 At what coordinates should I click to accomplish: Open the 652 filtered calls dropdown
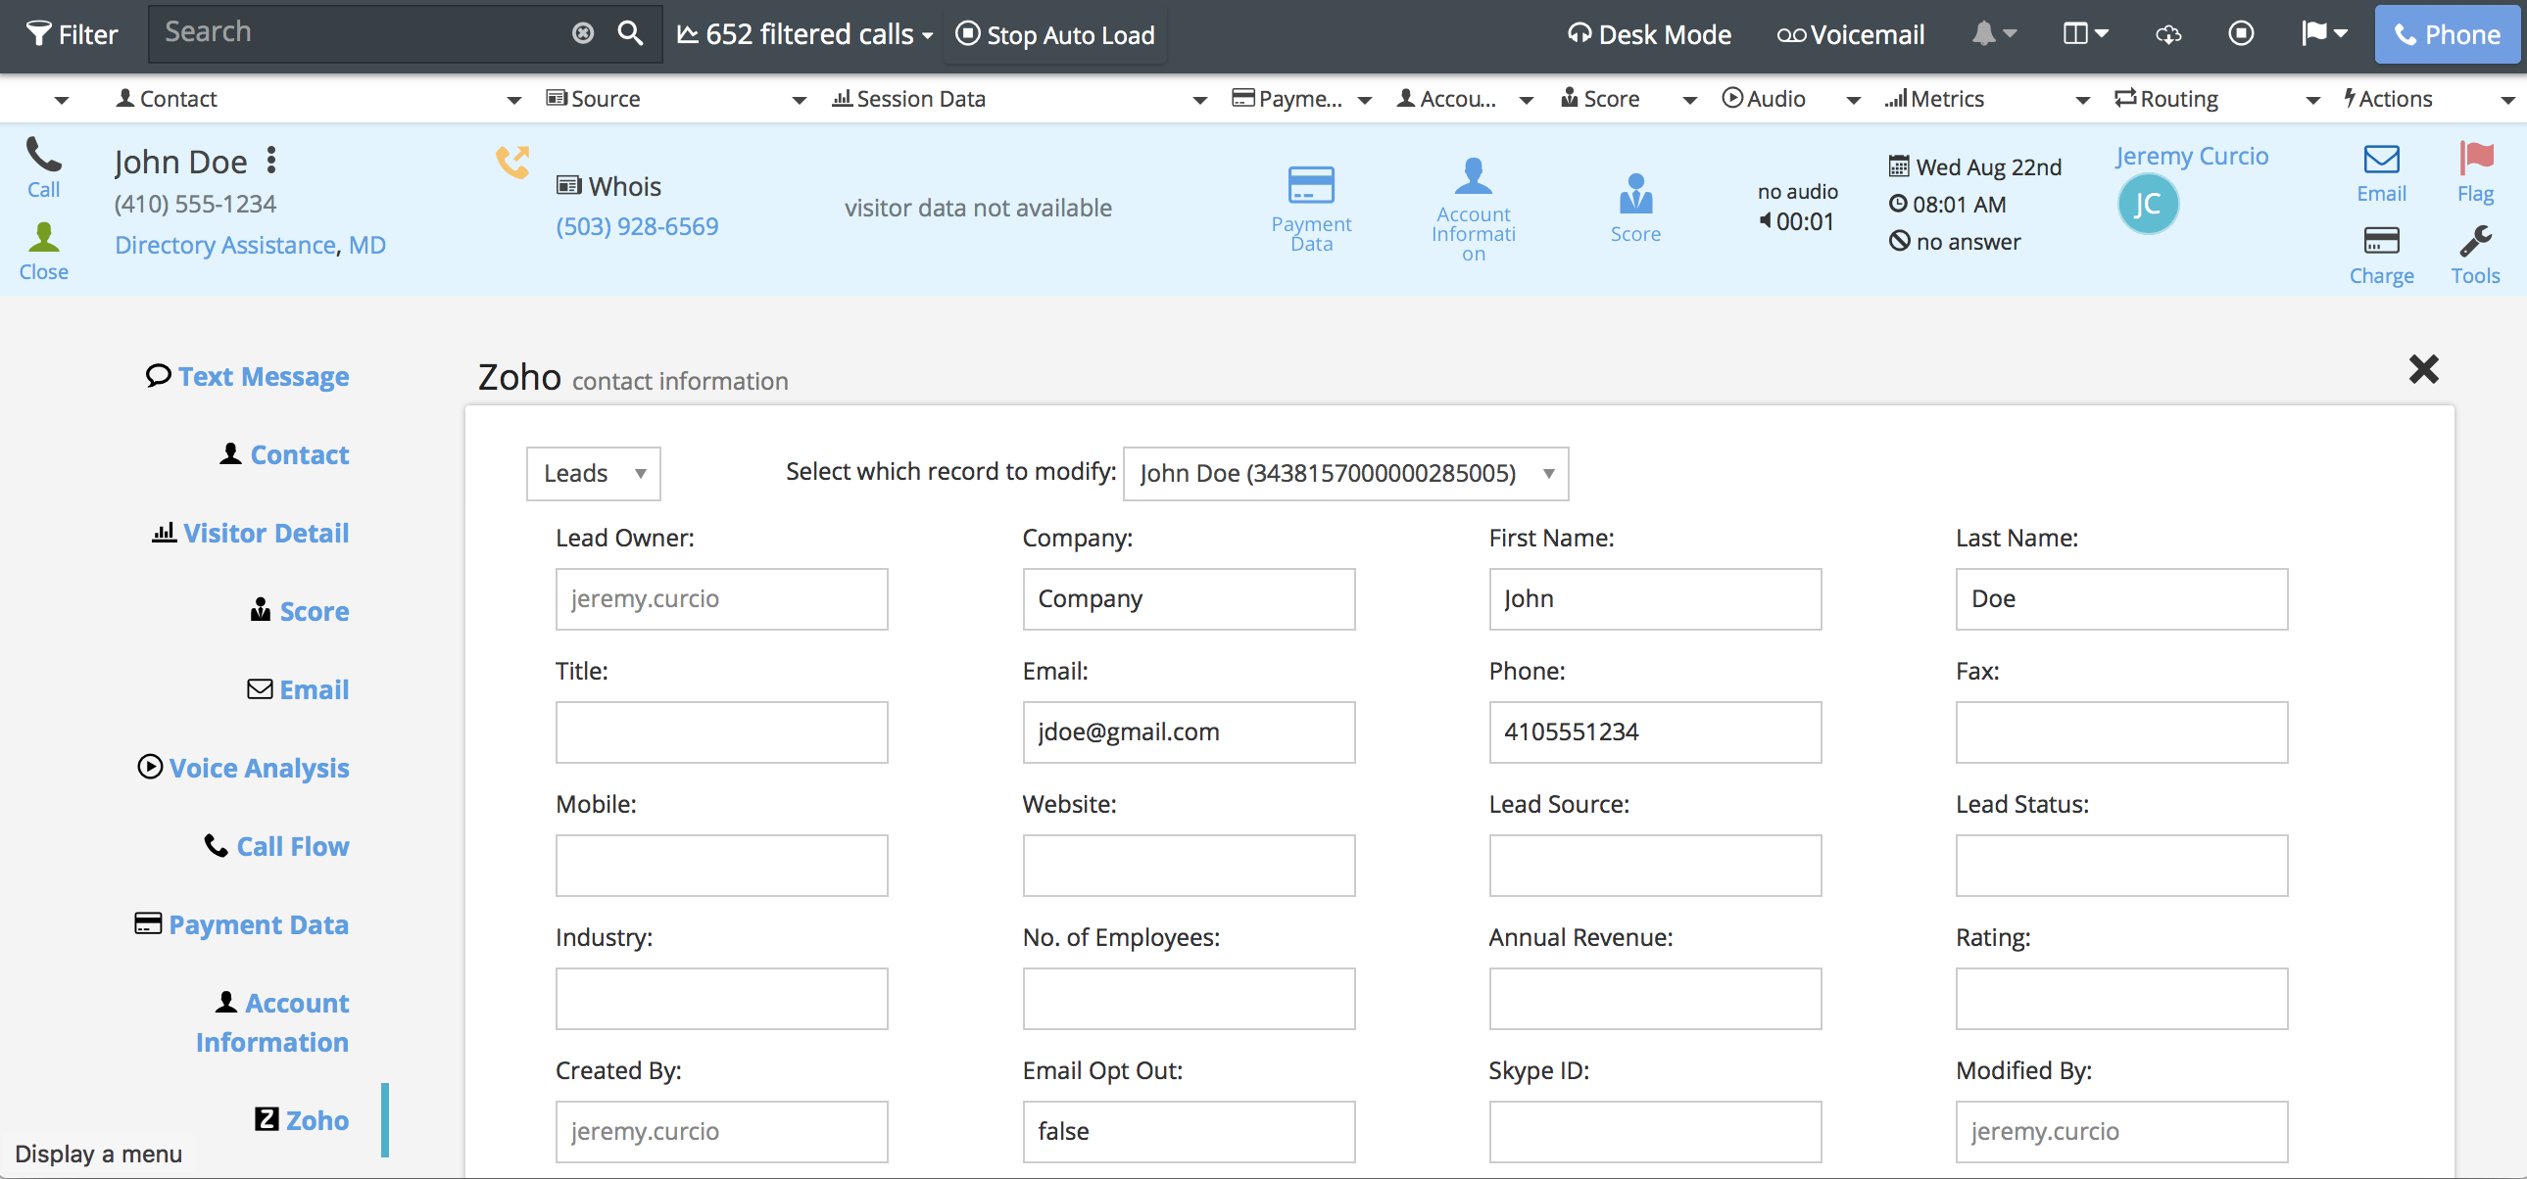[x=804, y=34]
